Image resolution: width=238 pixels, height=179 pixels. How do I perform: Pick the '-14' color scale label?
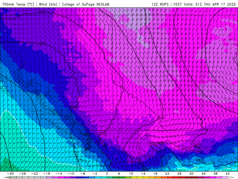tap(59, 174)
